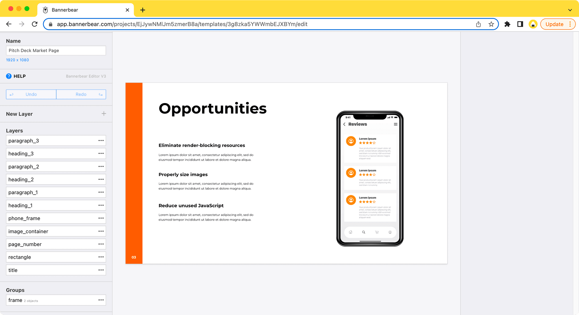Click the Update button in the toolbar

click(554, 24)
